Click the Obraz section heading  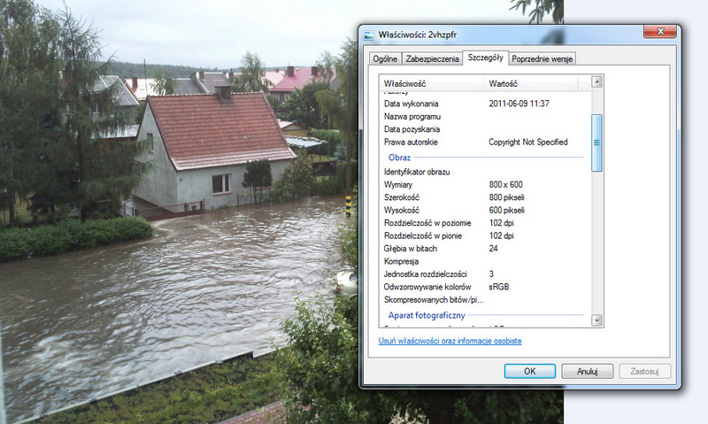[x=399, y=158]
